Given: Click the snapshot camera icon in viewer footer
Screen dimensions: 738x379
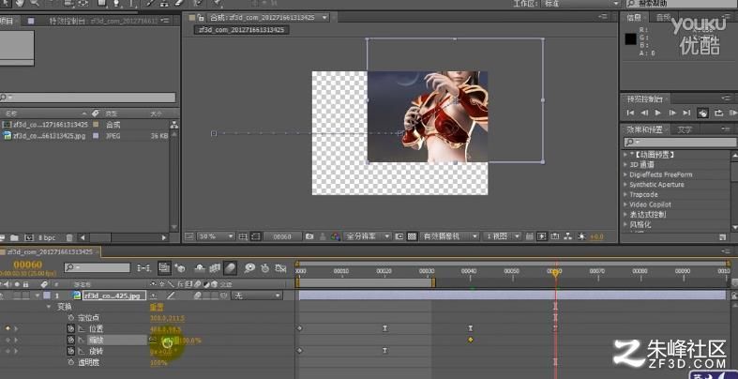Looking at the screenshot, I should click(x=309, y=236).
